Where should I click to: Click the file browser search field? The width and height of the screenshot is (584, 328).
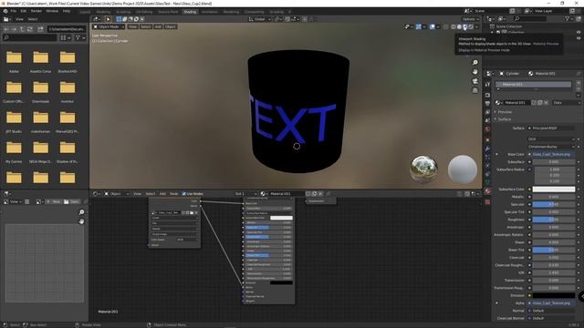point(30,37)
